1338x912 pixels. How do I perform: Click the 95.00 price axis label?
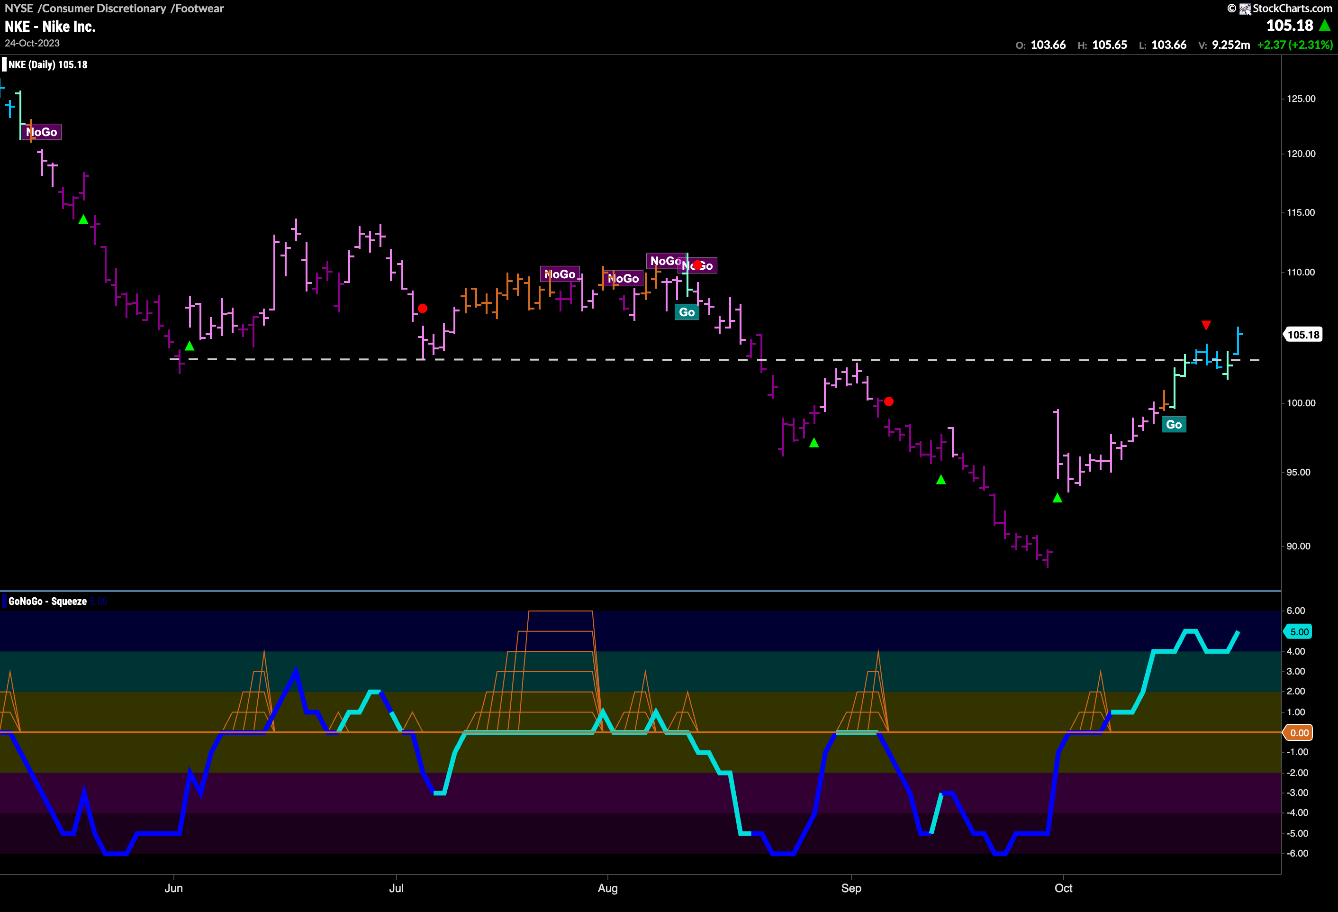coord(1298,473)
